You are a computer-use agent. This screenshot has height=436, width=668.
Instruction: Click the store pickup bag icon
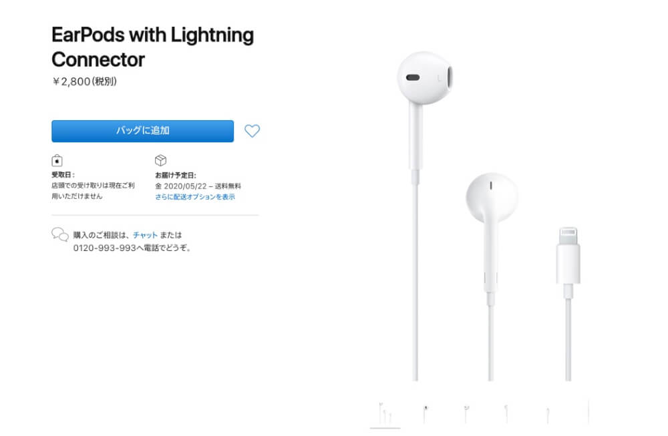point(57,160)
